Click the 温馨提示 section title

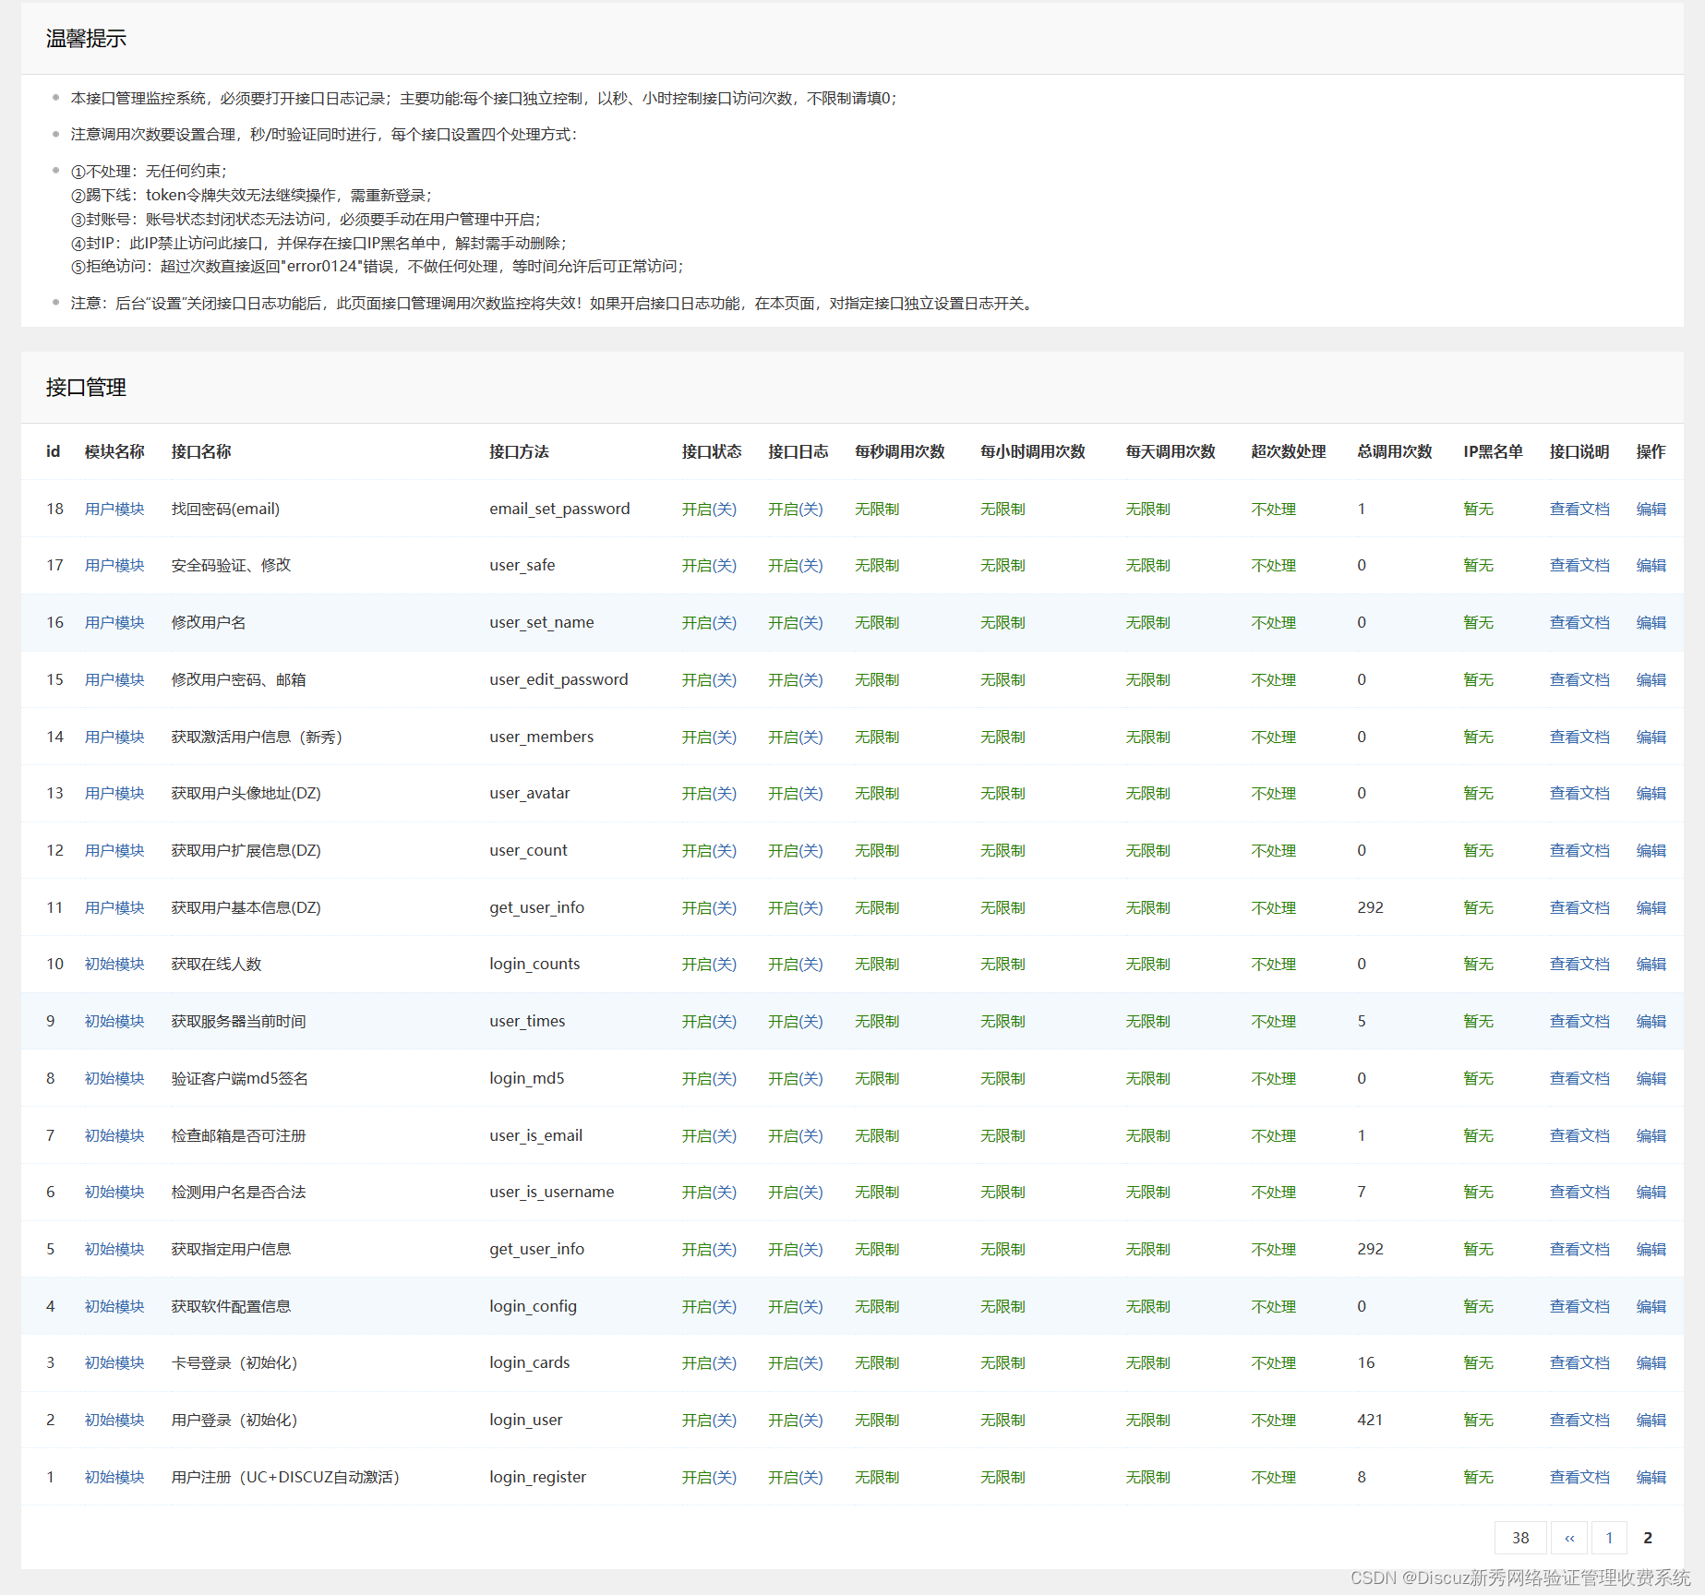[86, 39]
